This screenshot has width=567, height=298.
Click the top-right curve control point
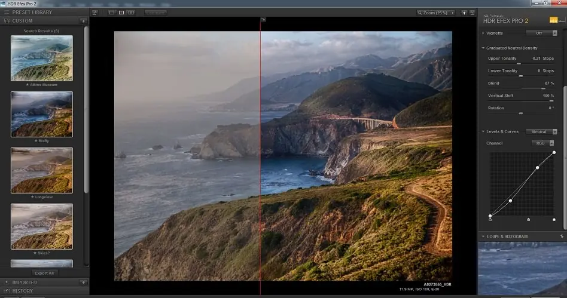pyautogui.click(x=554, y=153)
